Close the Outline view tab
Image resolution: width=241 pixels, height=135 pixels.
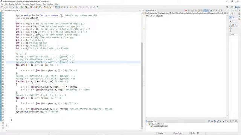(x=155, y=121)
